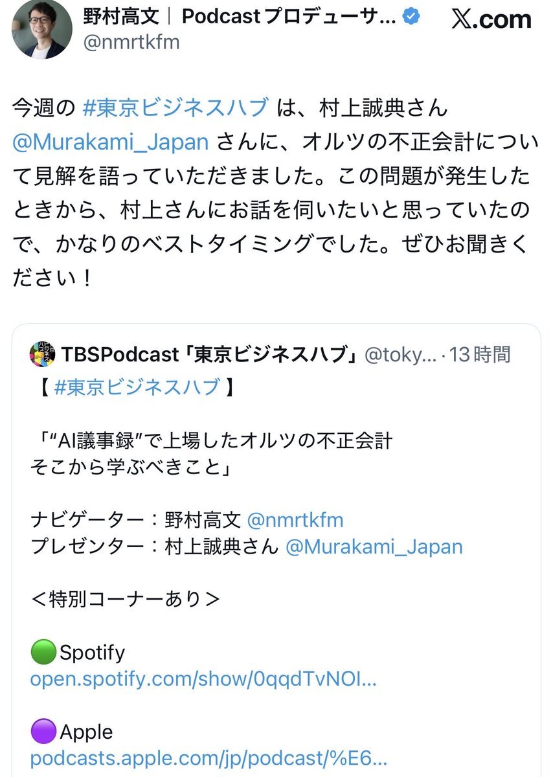Open the @nmrtkfm mention on the ナビゲーター line

point(295,520)
